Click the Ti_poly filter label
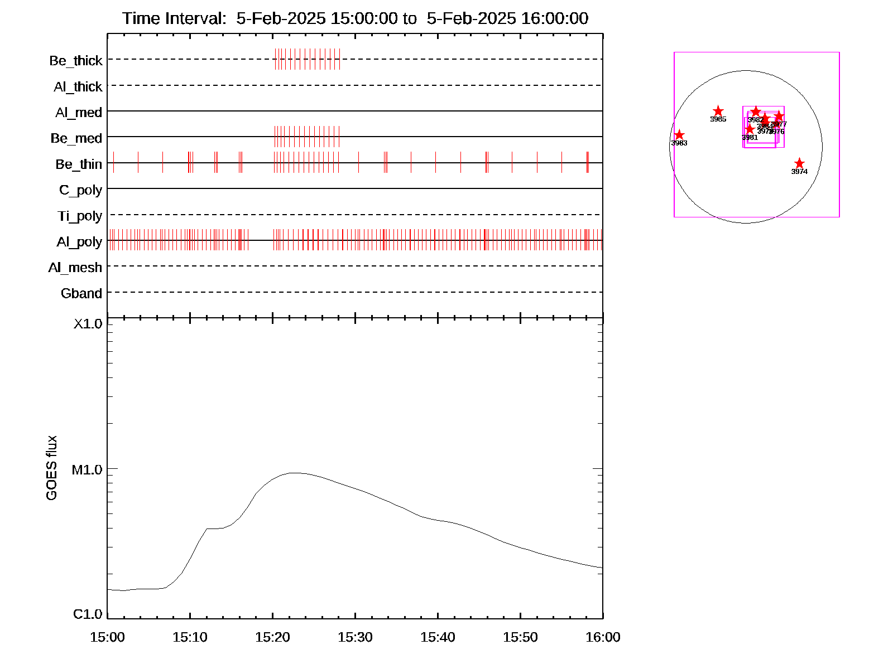Screen dimensions: 893x669 pyautogui.click(x=80, y=216)
